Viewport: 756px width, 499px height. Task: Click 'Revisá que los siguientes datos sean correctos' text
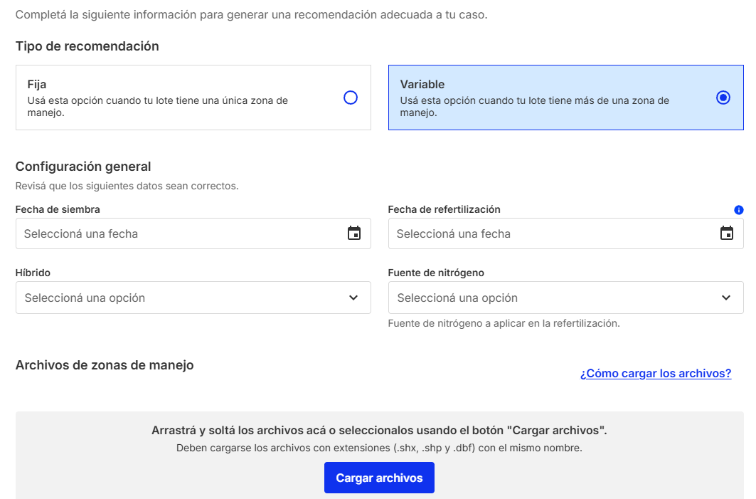(127, 187)
